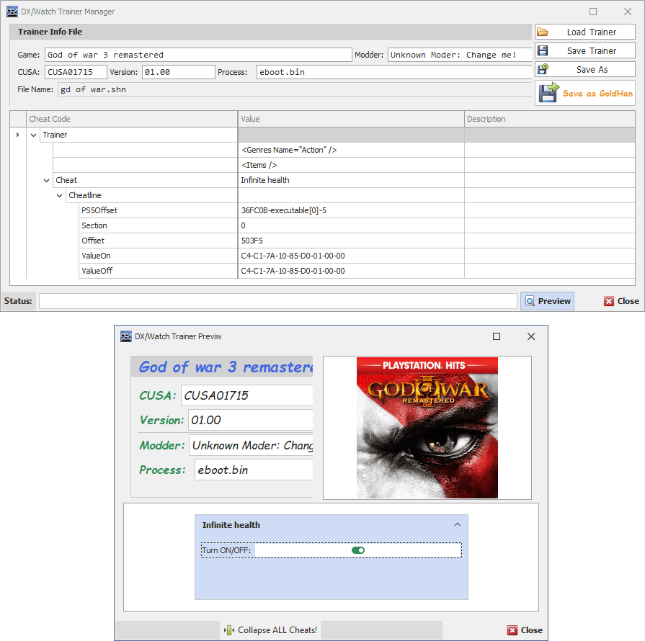This screenshot has width=645, height=641.
Task: Collapse the Infinite health cheat panel chevron
Action: pos(458,524)
